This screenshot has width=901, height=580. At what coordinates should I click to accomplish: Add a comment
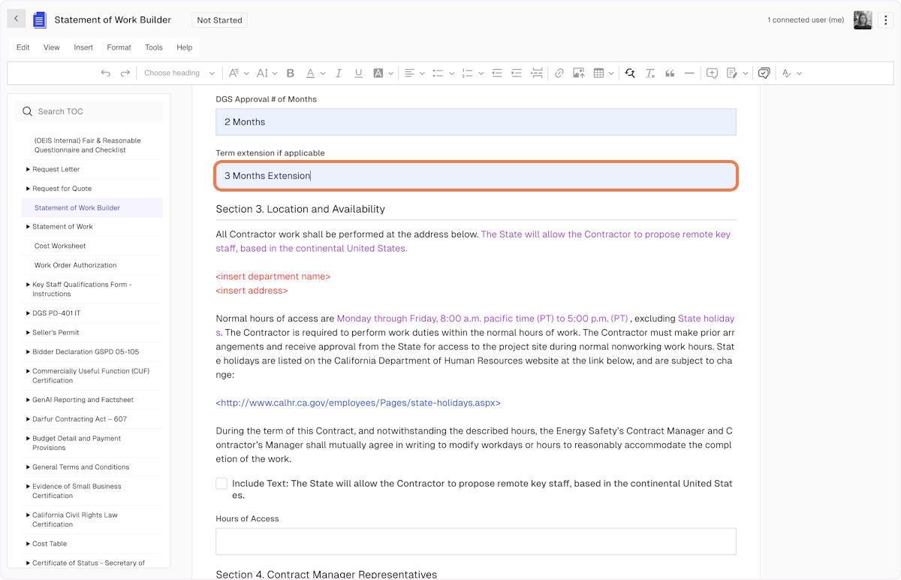712,73
